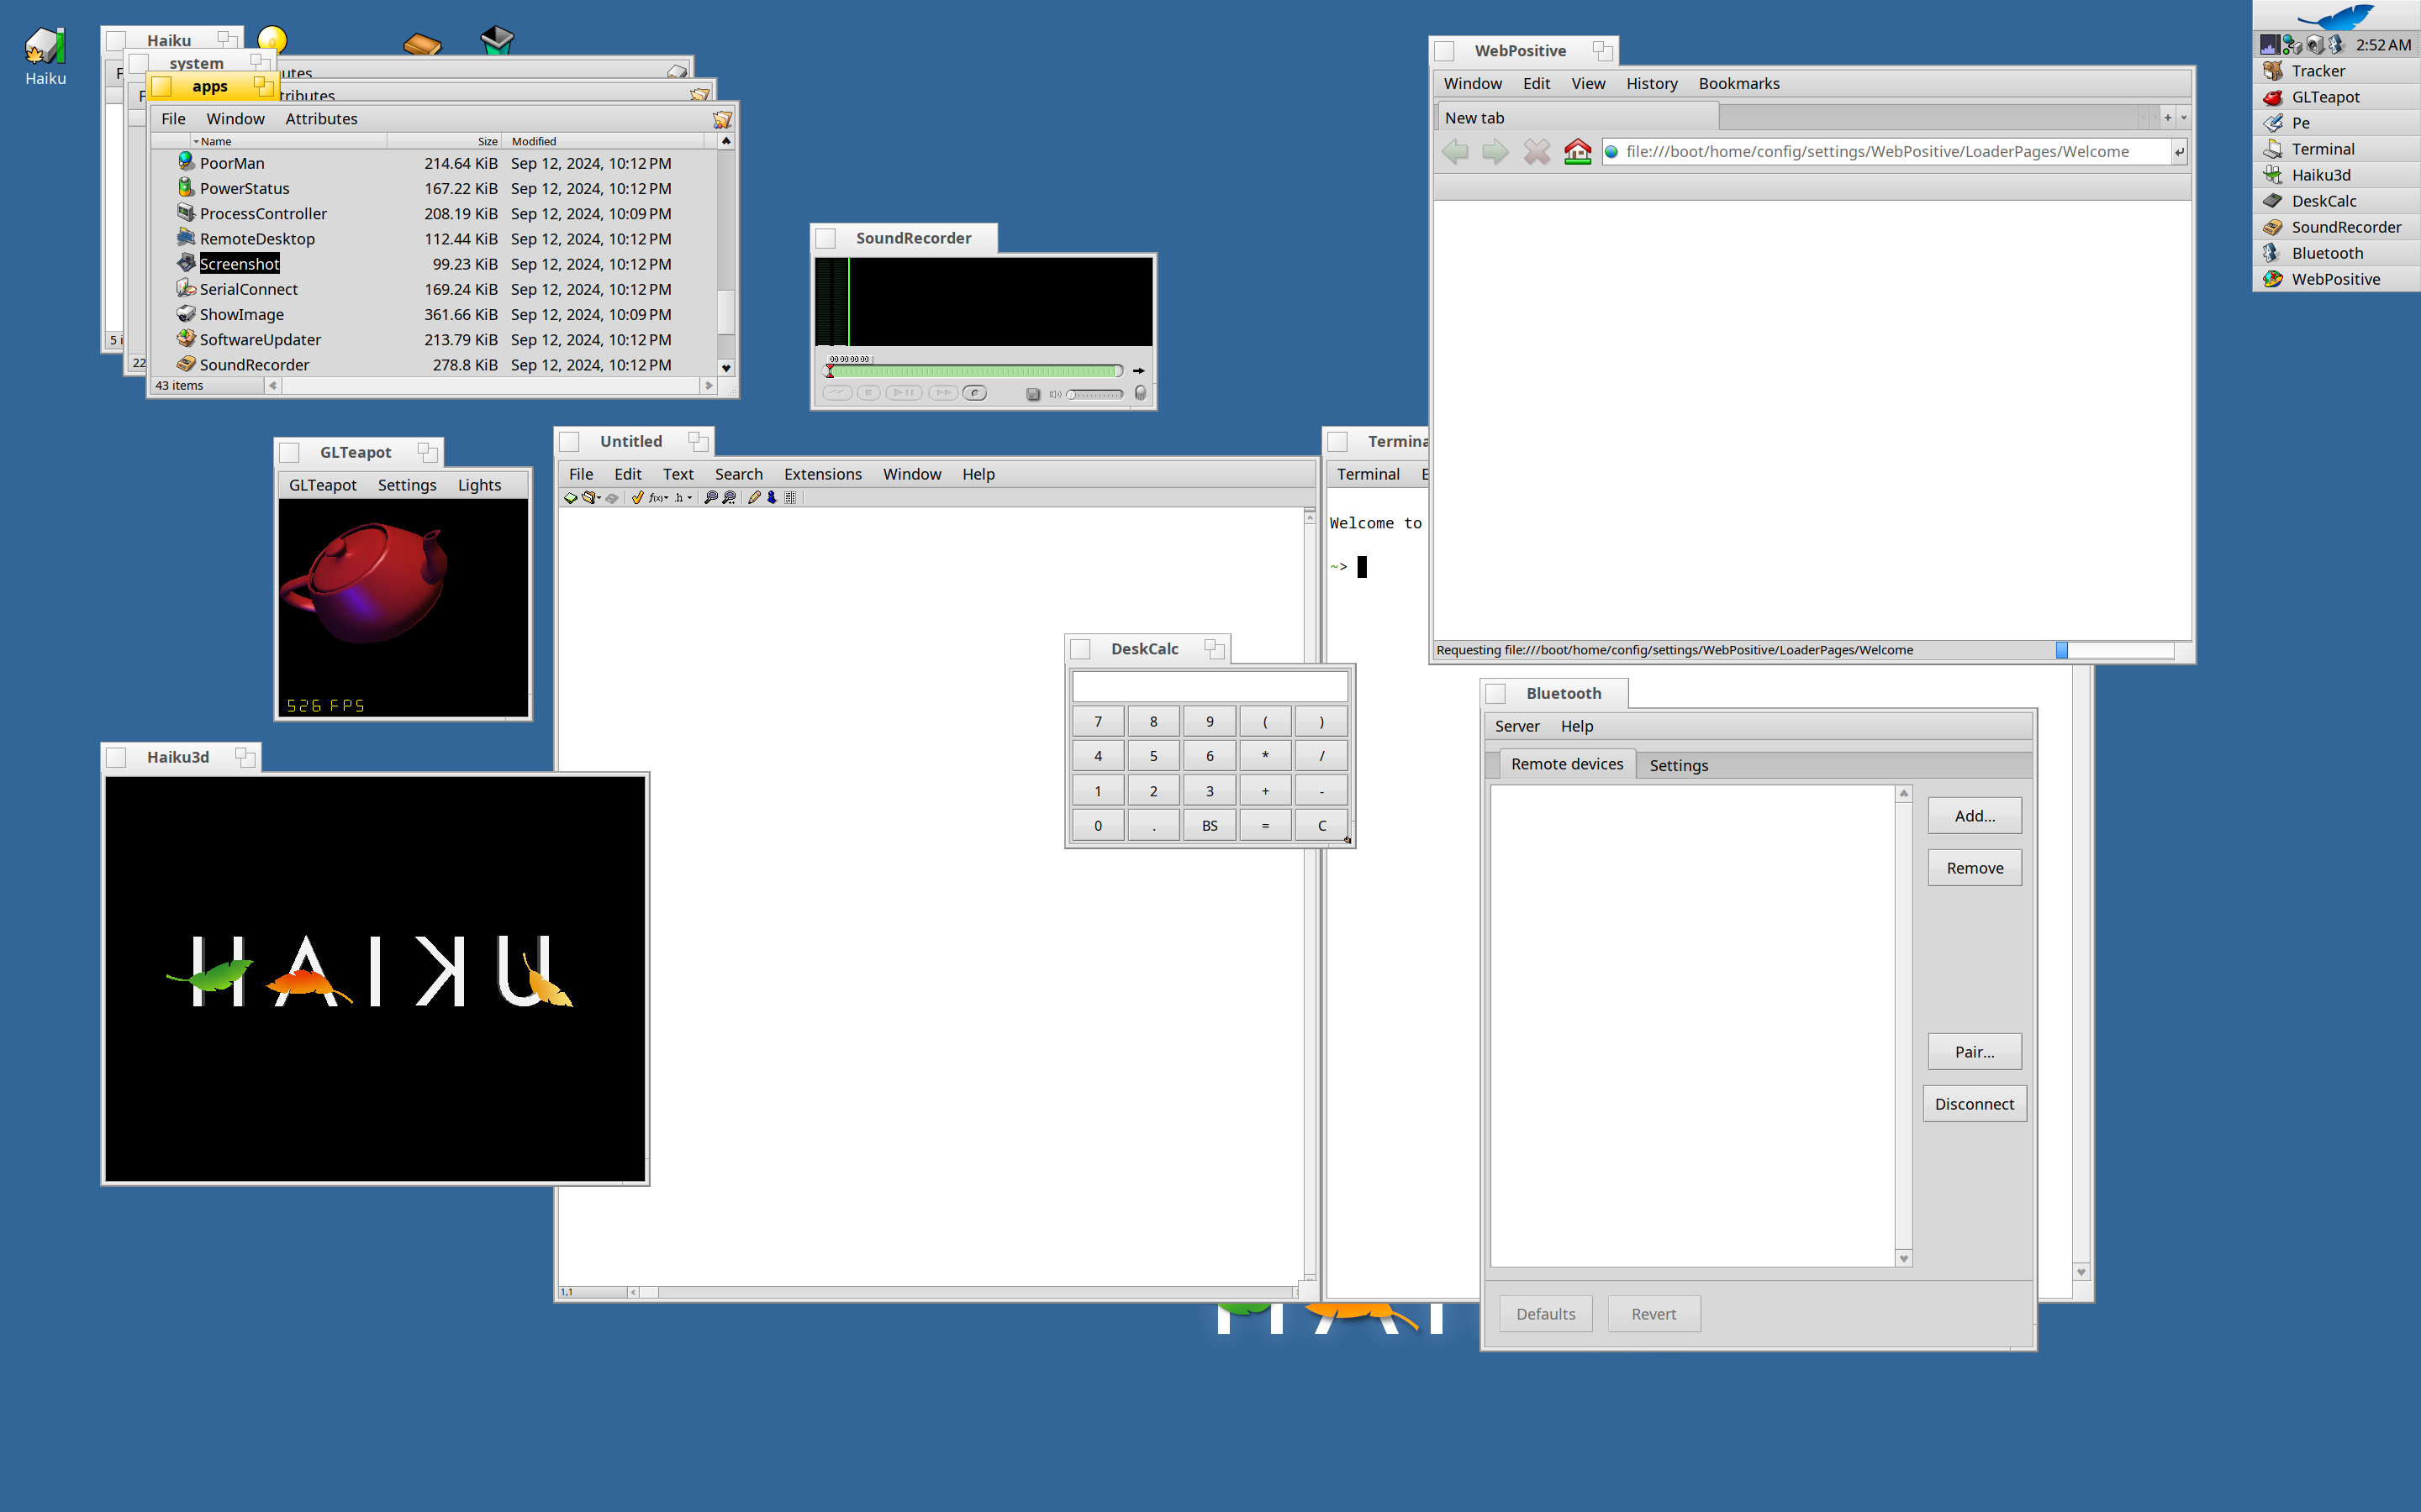Screen dimensions: 2421x1512
Task: Click the find-next magnifier icon in Pe toolbar
Action: point(730,497)
